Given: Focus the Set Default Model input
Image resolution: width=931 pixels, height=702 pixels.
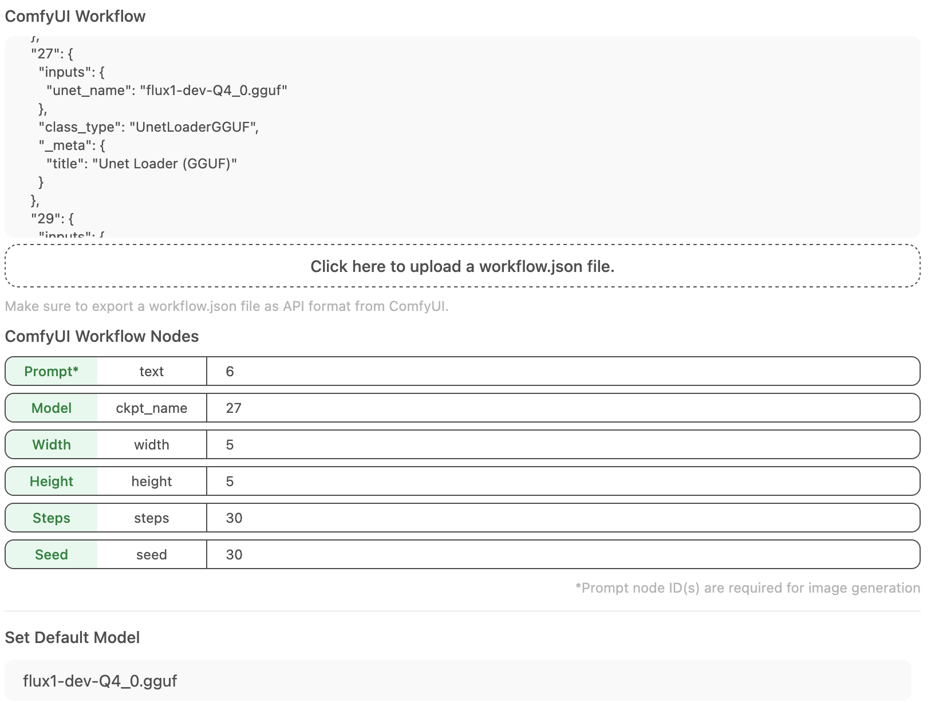Looking at the screenshot, I should [x=458, y=681].
